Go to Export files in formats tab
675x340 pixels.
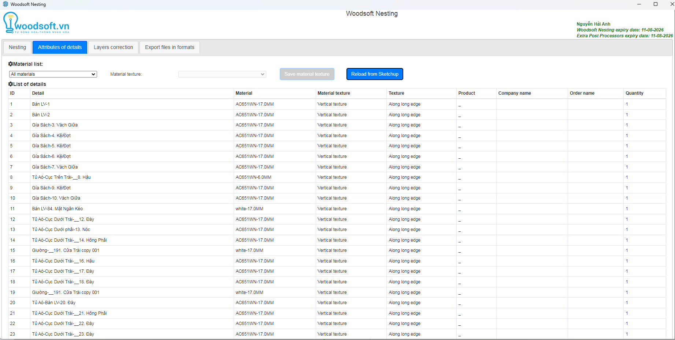pyautogui.click(x=170, y=47)
